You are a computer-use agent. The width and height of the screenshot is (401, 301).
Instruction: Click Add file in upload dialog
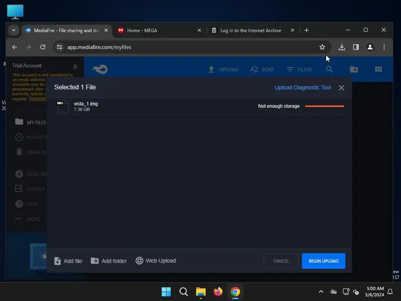click(x=68, y=261)
